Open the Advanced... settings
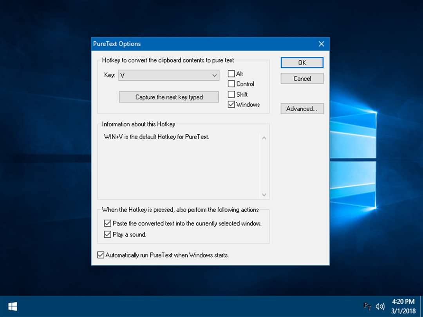The width and height of the screenshot is (423, 317). tap(302, 109)
